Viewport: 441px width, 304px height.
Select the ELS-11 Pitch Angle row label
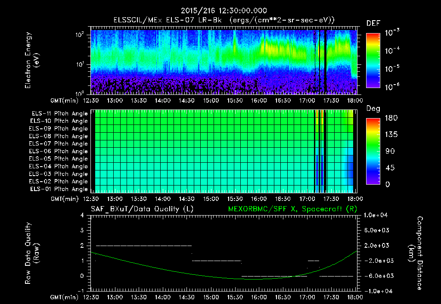59,114
